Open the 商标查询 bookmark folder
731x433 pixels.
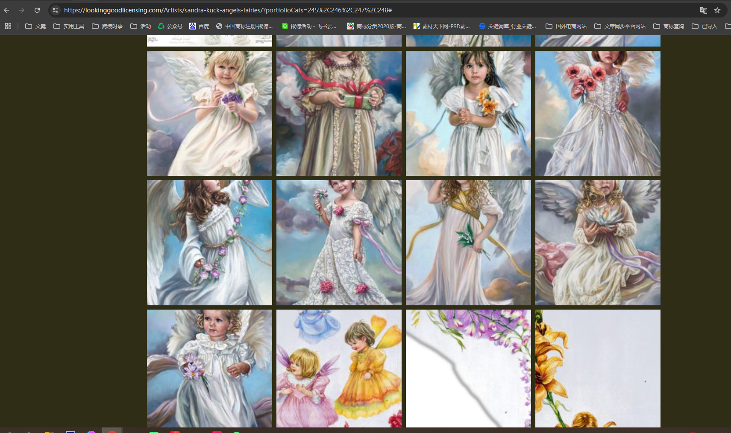click(x=669, y=26)
